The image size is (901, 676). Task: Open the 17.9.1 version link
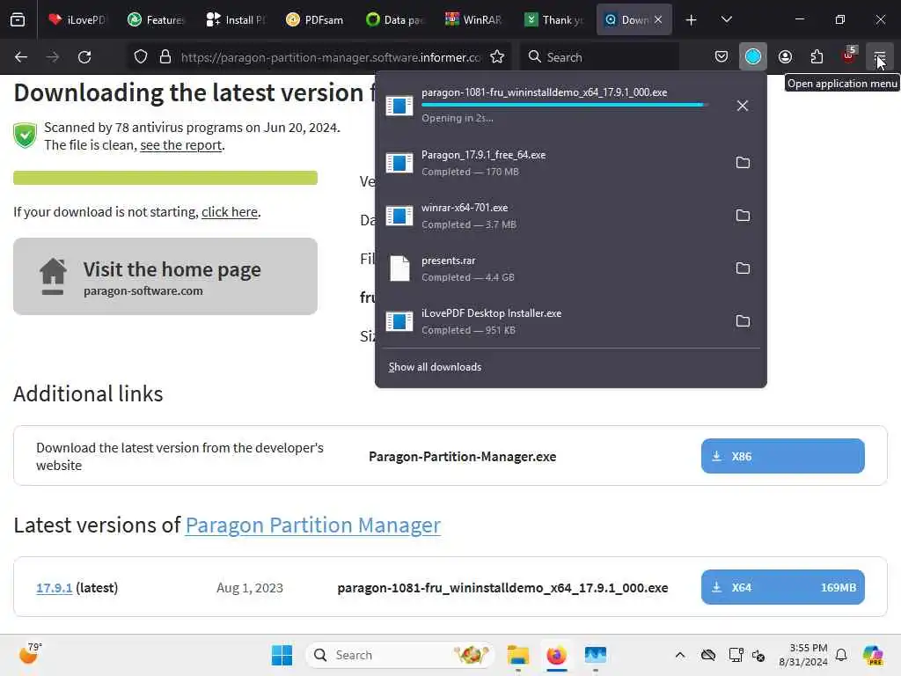pos(54,587)
